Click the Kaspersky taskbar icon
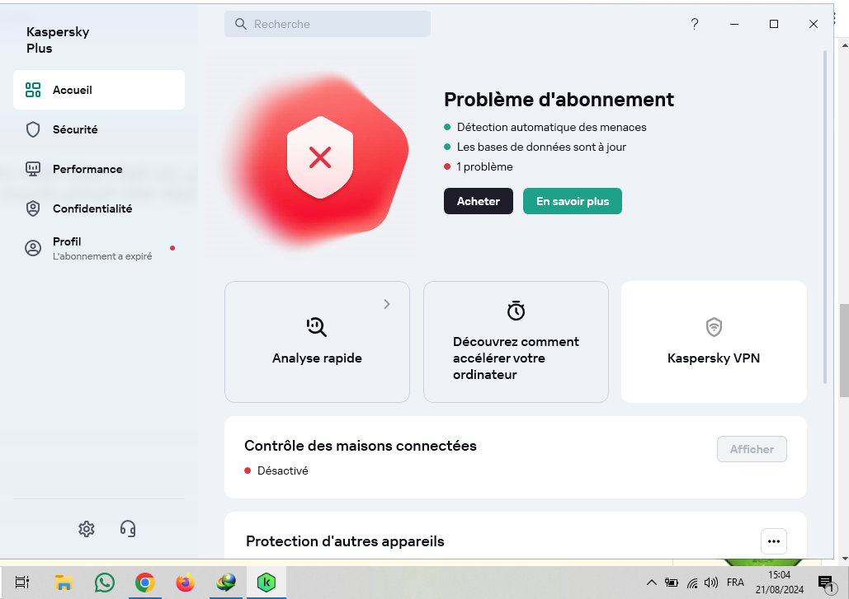This screenshot has width=849, height=599. [x=266, y=583]
